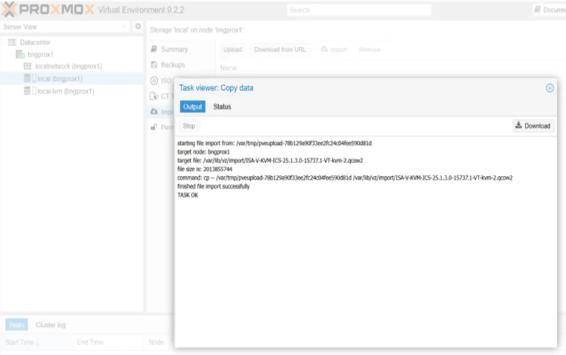Viewport: 566px width, 355px height.
Task: Select local (bngprox1) storage
Action: [60, 79]
